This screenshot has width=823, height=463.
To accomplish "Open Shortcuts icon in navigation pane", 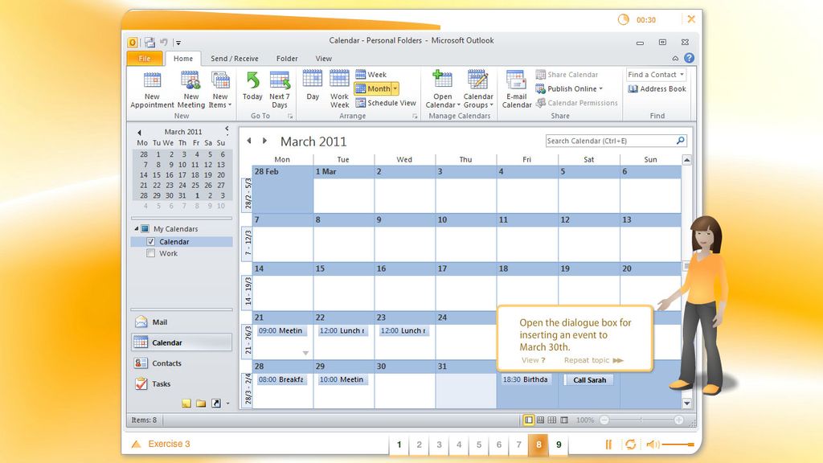I will 215,404.
